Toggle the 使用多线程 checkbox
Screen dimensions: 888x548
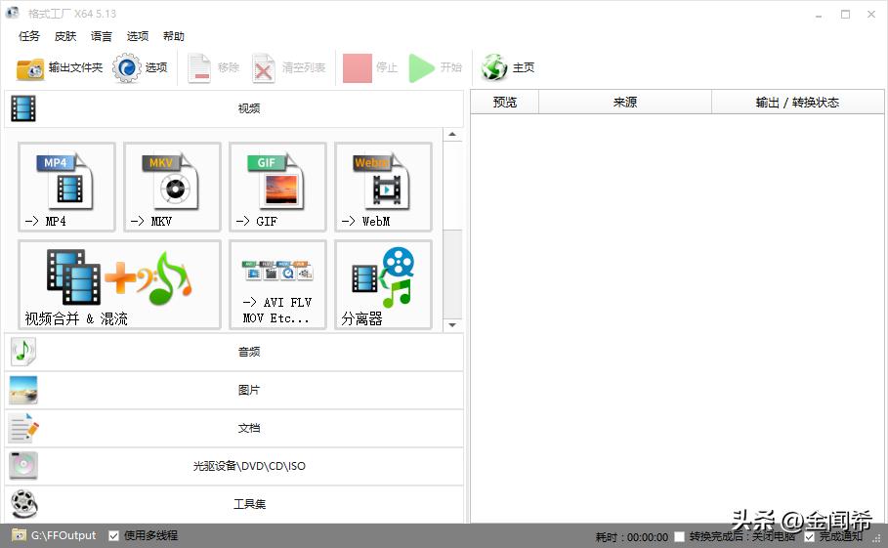[x=114, y=535]
